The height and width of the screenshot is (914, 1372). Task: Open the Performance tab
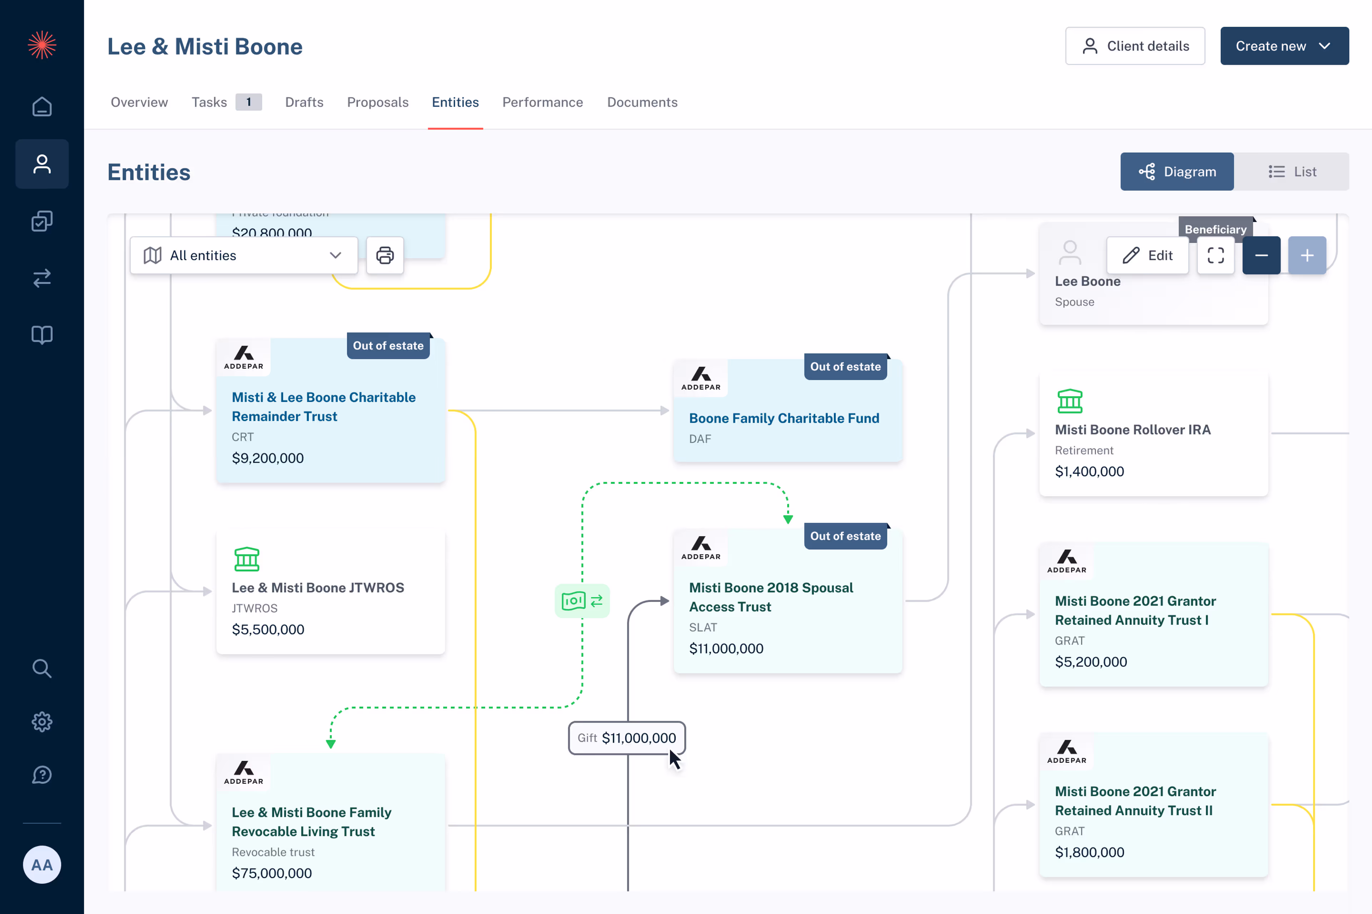542,102
